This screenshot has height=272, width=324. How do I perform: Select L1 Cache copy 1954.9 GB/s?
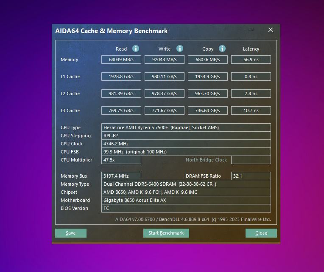point(208,76)
